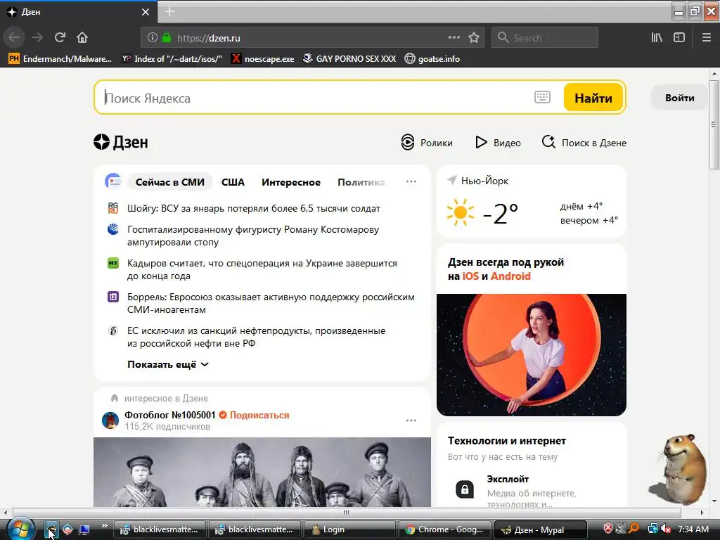Click the horizontal scrollbar at page bottom
Viewport: 720px width, 540px height.
coord(347,513)
